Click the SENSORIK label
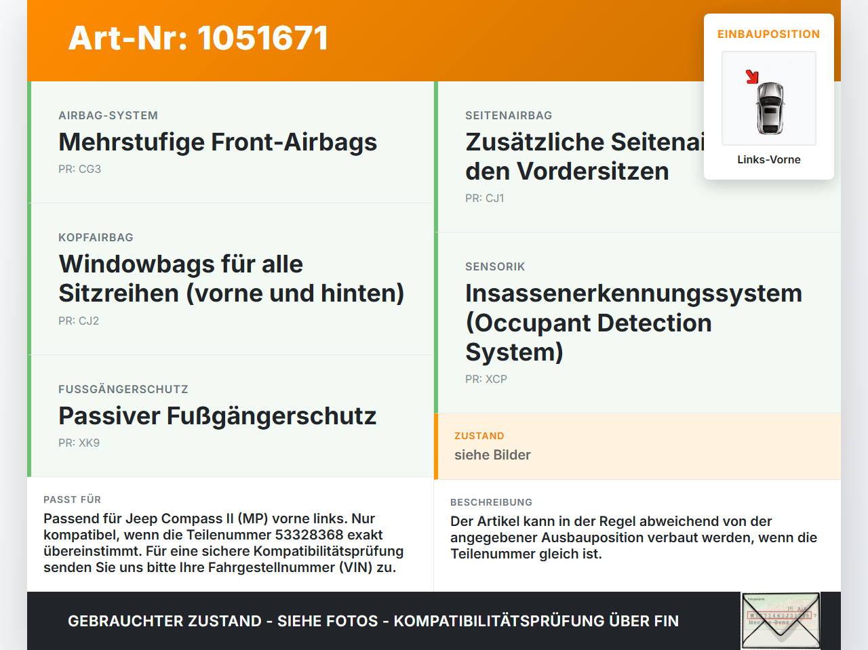868x650 pixels. coord(495,266)
